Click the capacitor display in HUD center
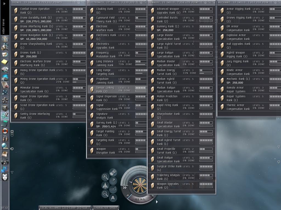281x210 pixels. (x=140, y=185)
